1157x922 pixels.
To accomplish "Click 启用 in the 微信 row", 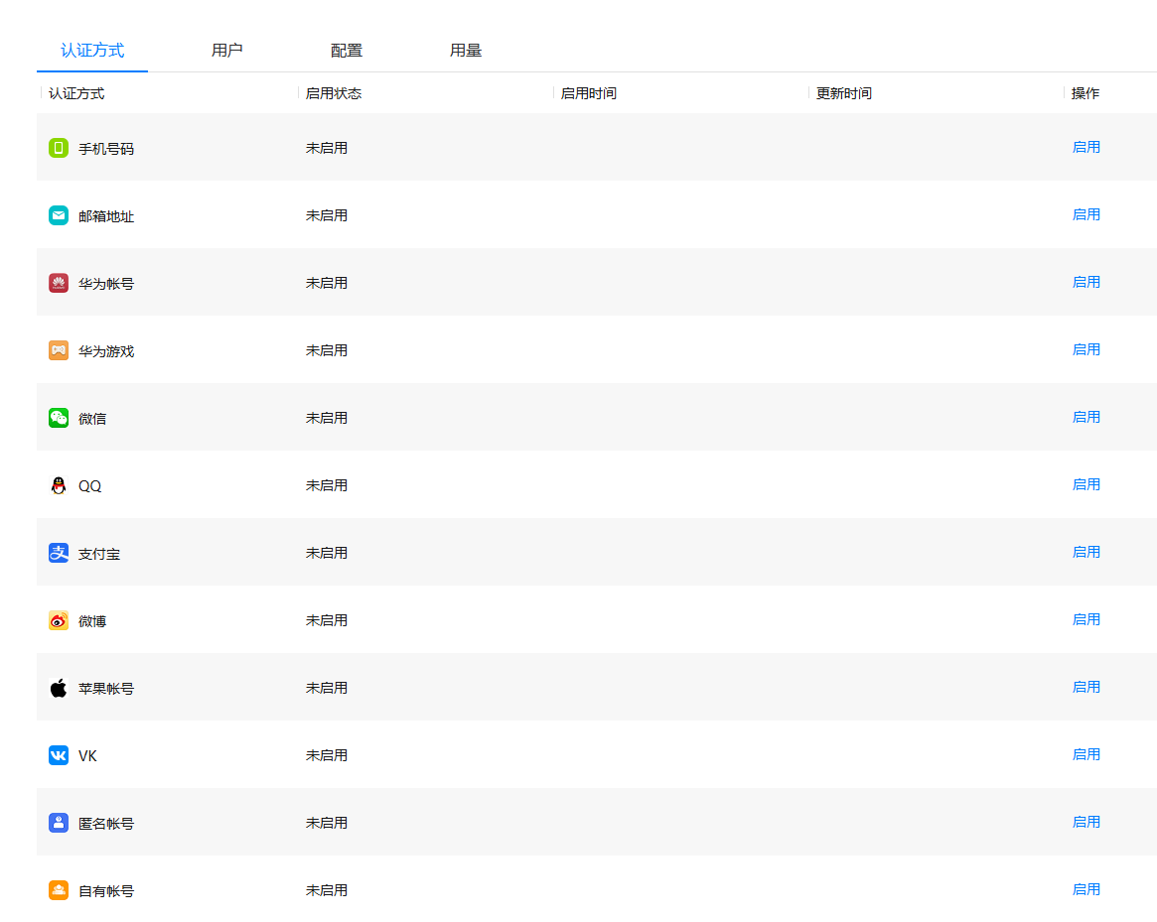I will 1085,417.
